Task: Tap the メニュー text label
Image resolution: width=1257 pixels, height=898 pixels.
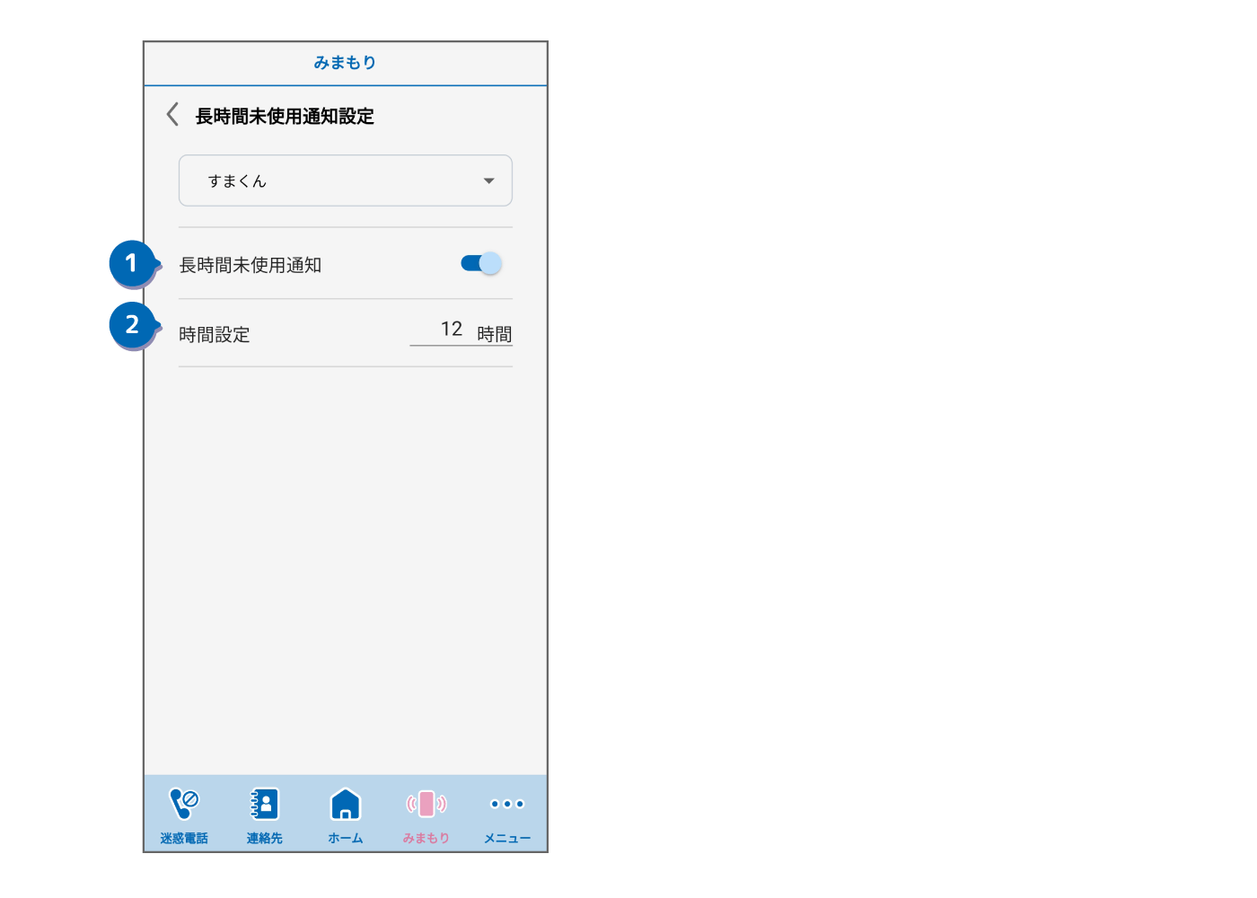Action: pyautogui.click(x=507, y=838)
